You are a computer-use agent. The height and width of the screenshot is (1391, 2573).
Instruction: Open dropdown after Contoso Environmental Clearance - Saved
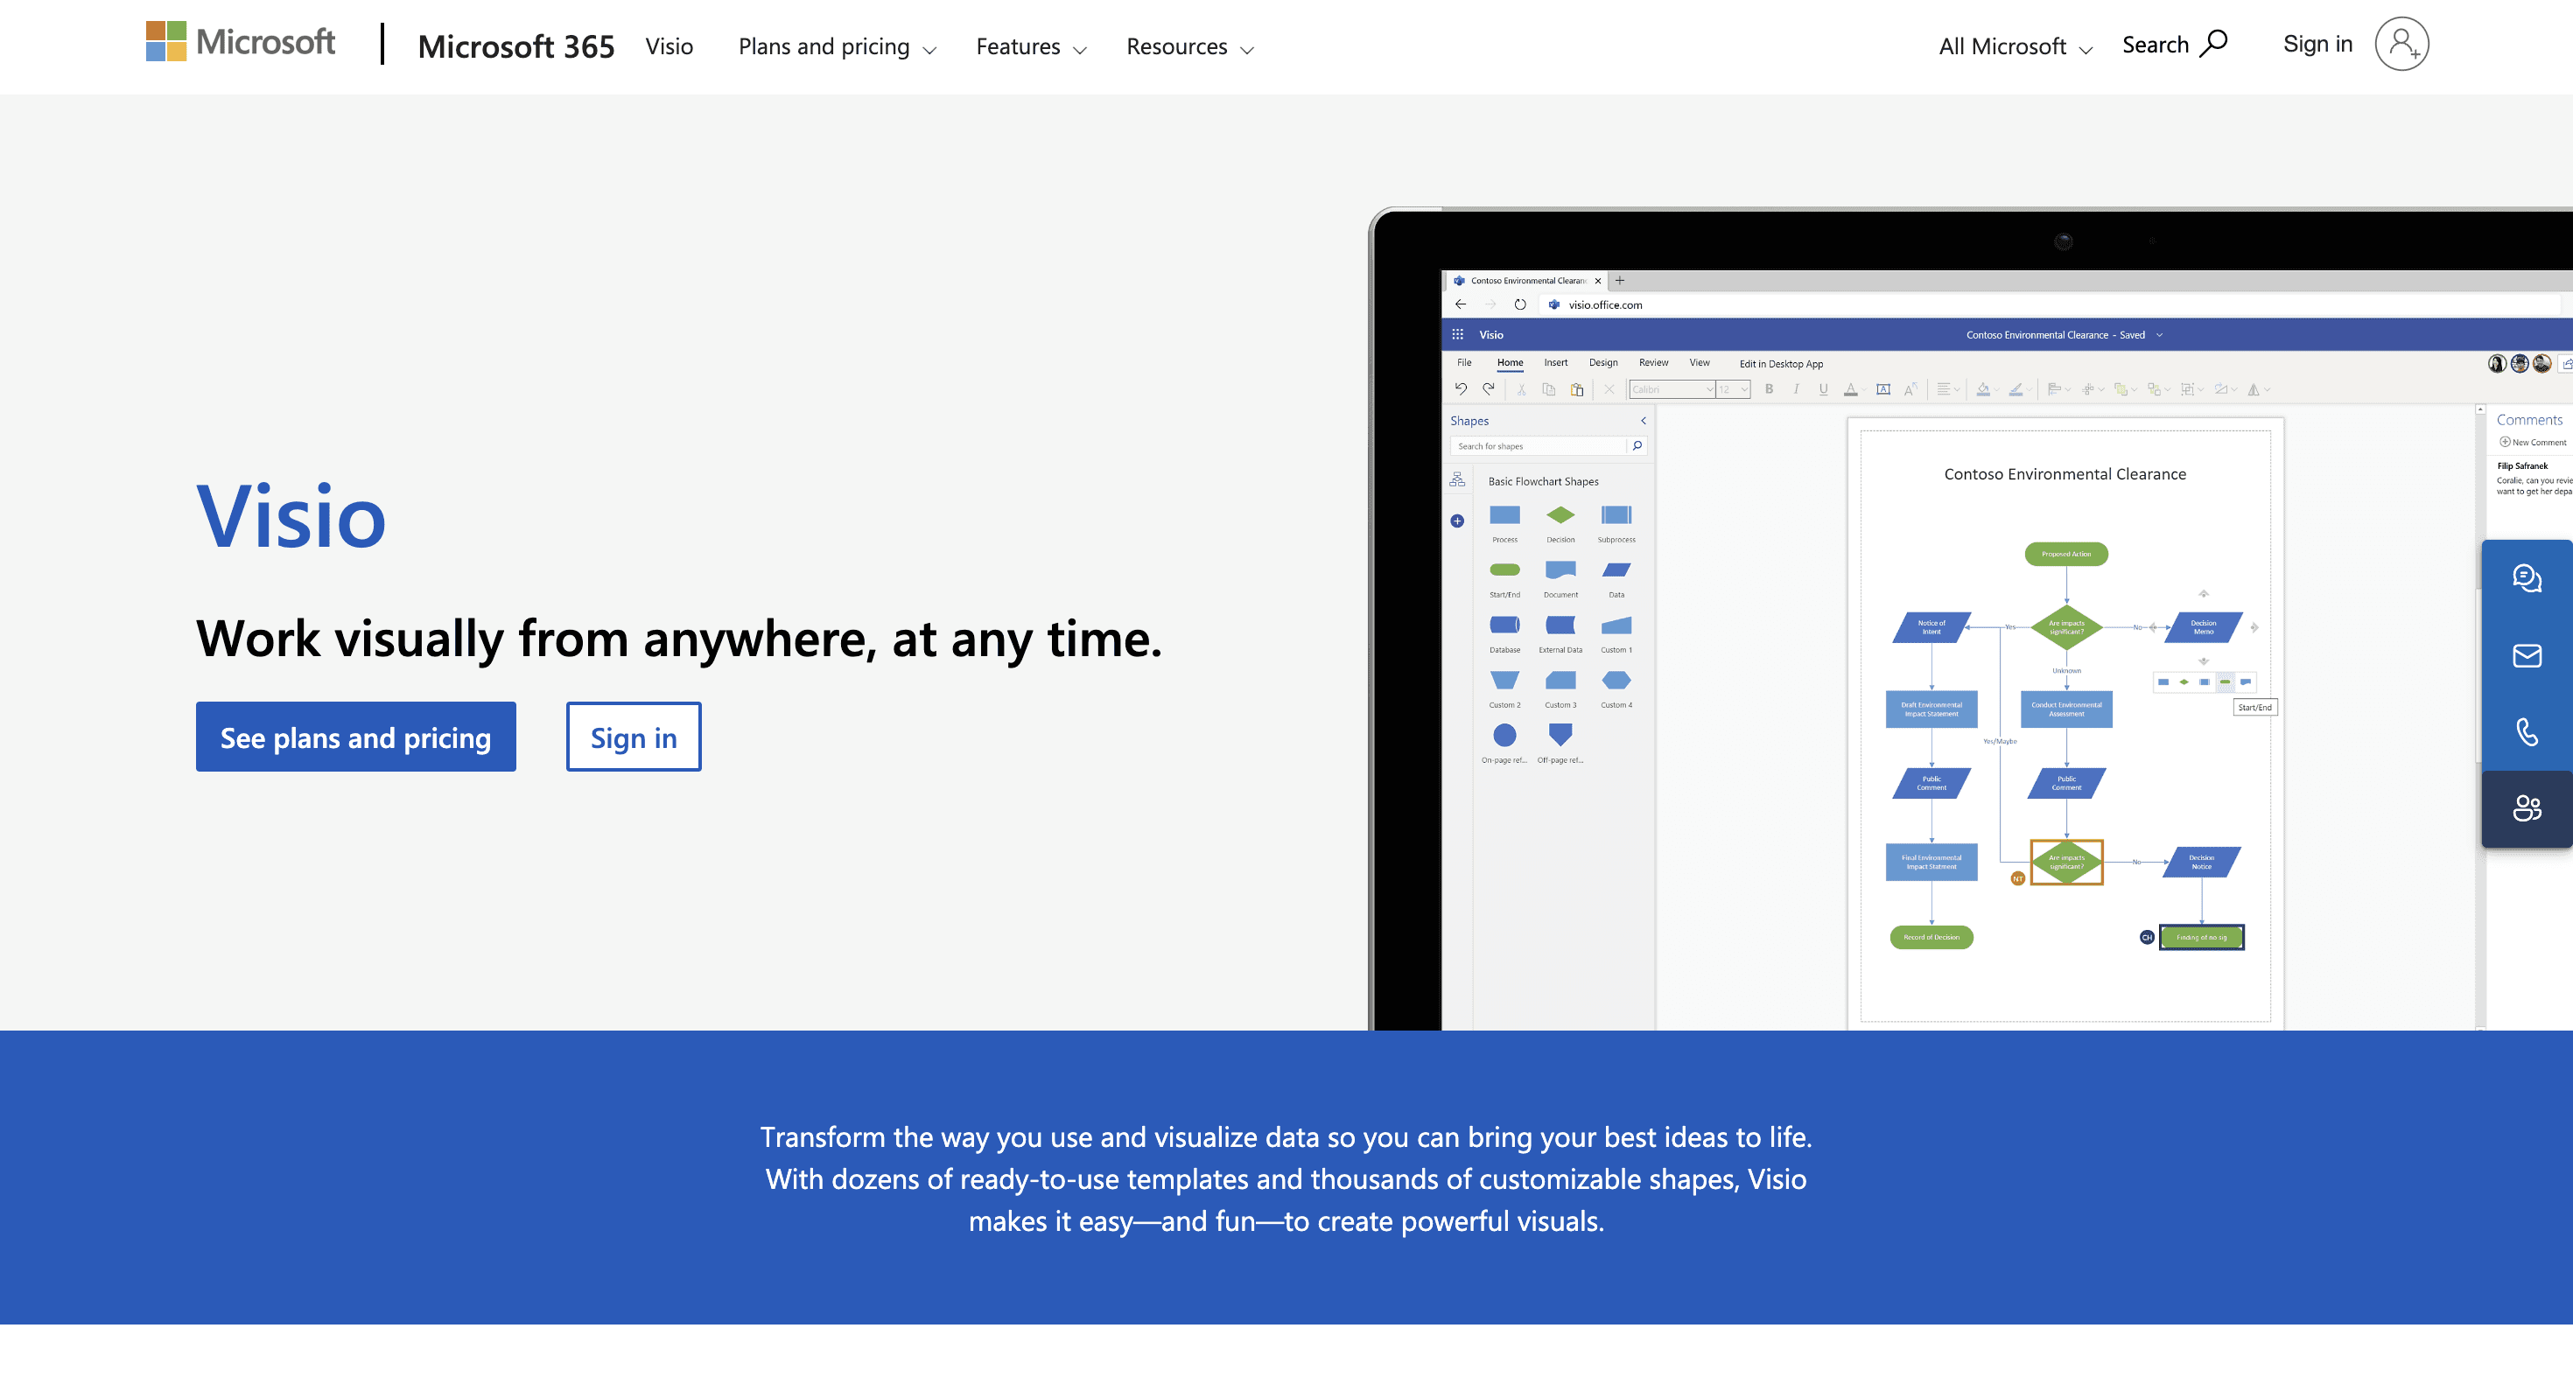click(2160, 336)
